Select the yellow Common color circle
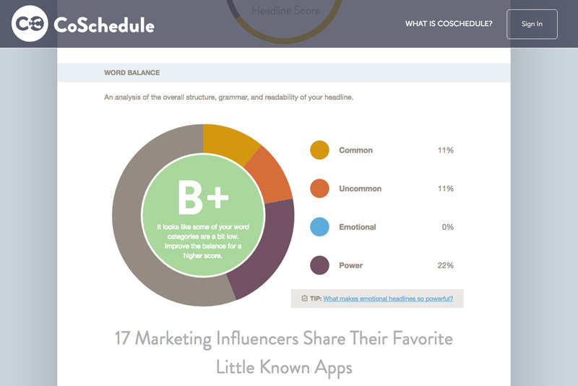578x386 pixels. (319, 150)
